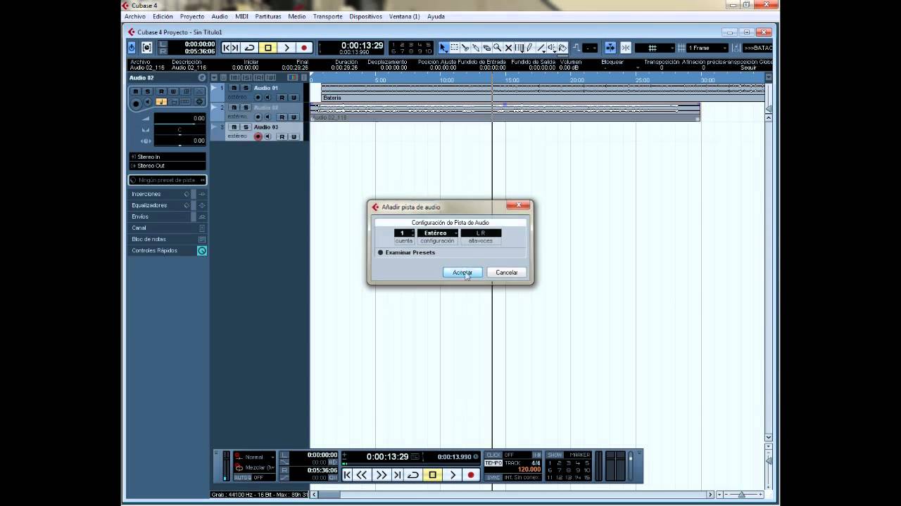Select the Split scissors tool
The width and height of the screenshot is (901, 506).
click(x=465, y=48)
